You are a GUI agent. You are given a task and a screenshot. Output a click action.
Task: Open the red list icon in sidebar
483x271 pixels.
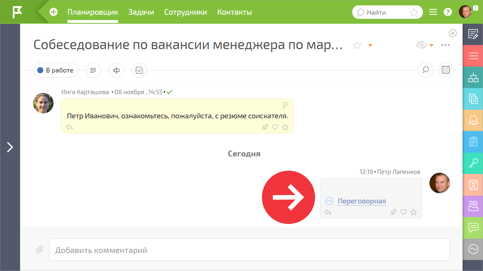pyautogui.click(x=473, y=56)
